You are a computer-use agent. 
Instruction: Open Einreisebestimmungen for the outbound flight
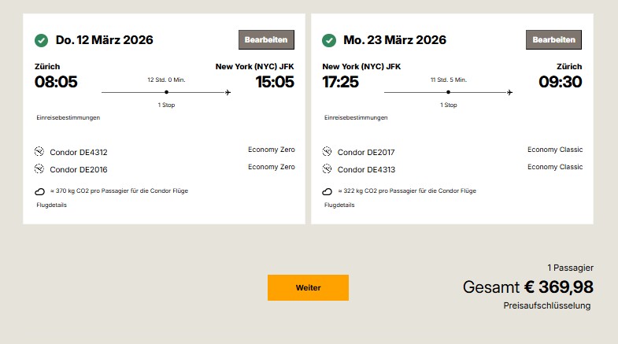(68, 118)
